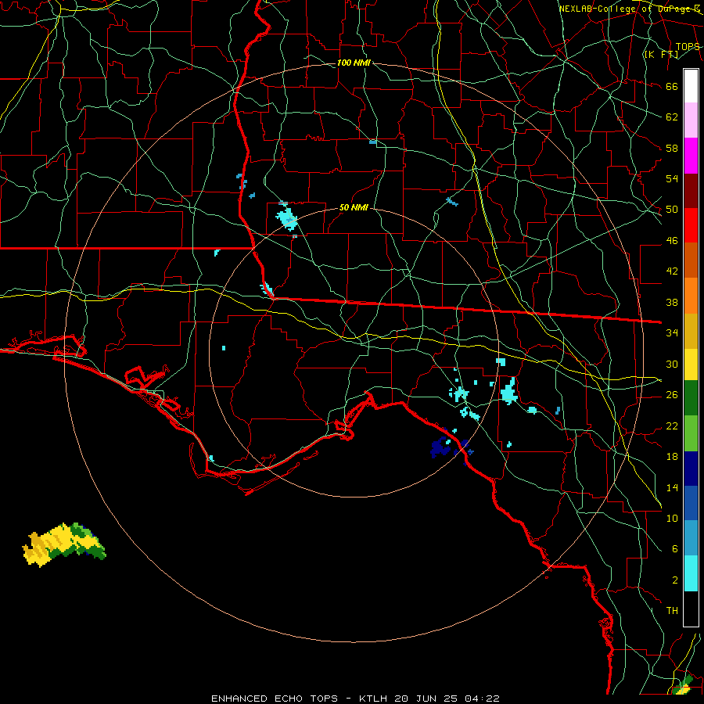Click the '2' legend value
The height and width of the screenshot is (704, 704).
pos(674,580)
